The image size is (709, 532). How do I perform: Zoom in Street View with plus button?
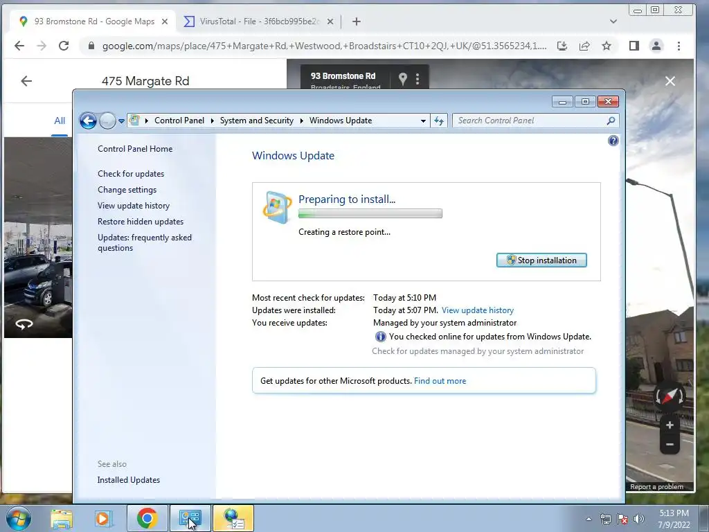pos(670,425)
